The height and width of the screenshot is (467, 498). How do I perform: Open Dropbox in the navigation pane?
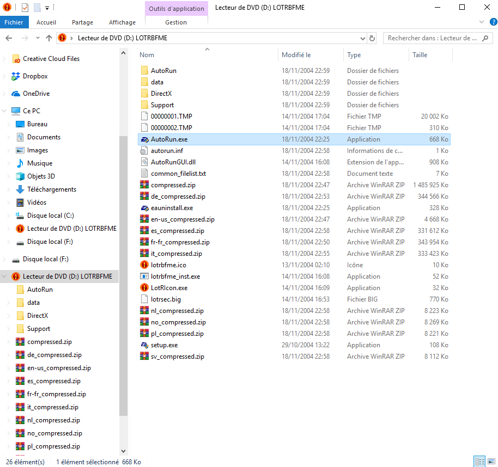pyautogui.click(x=35, y=76)
